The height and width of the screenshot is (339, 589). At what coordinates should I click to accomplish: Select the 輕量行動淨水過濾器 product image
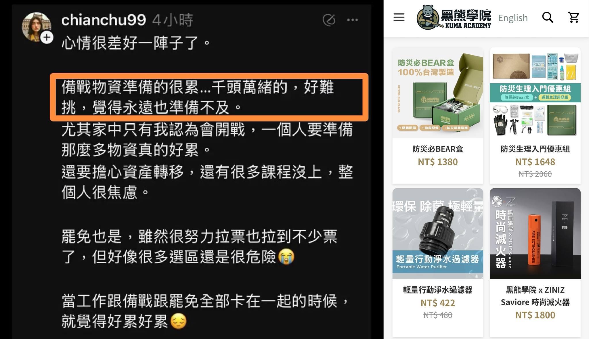pyautogui.click(x=438, y=233)
